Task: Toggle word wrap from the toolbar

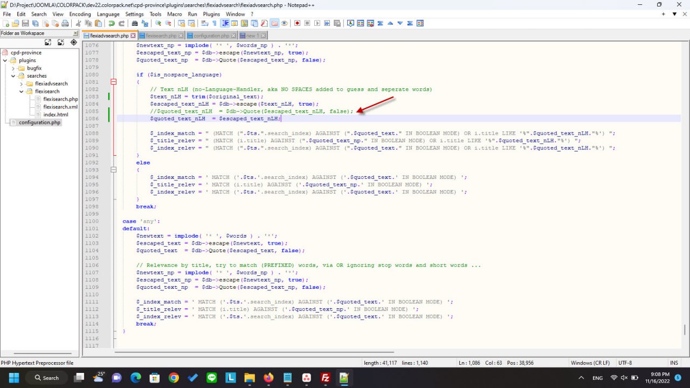Action: [x=205, y=23]
